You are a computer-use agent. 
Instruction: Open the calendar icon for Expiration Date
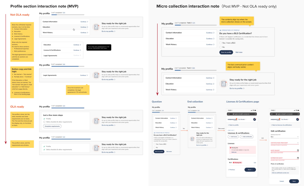point(298,158)
